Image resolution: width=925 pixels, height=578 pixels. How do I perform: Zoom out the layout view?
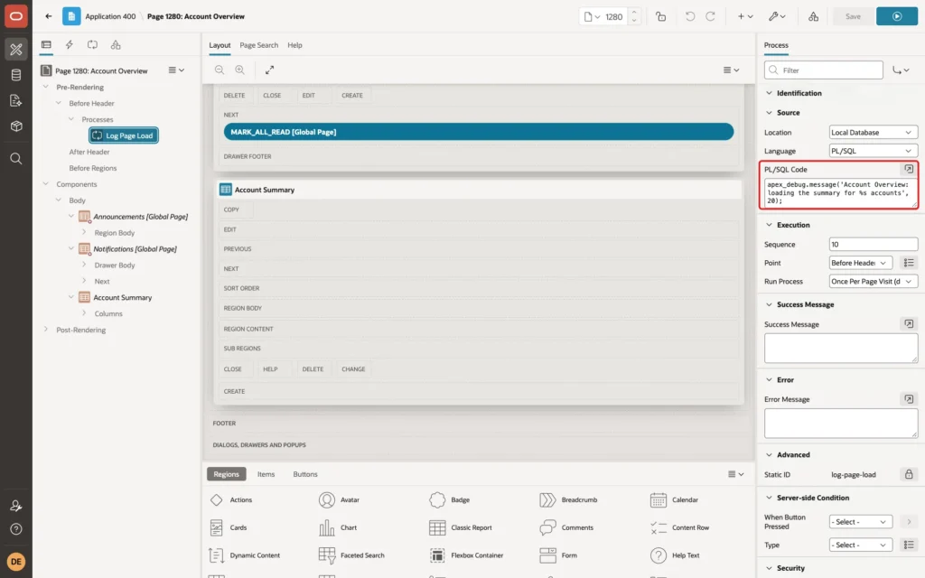tap(220, 70)
